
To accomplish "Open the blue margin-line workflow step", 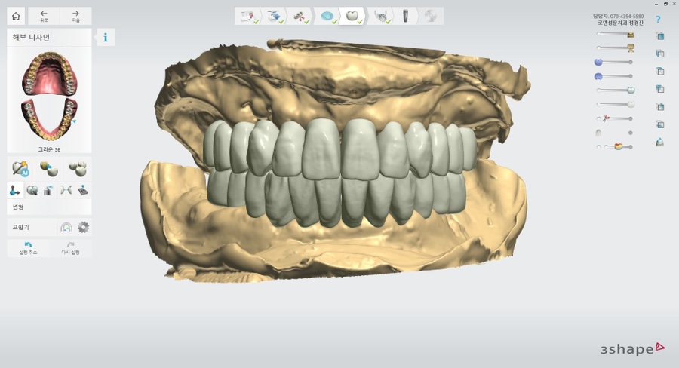I will pyautogui.click(x=328, y=17).
